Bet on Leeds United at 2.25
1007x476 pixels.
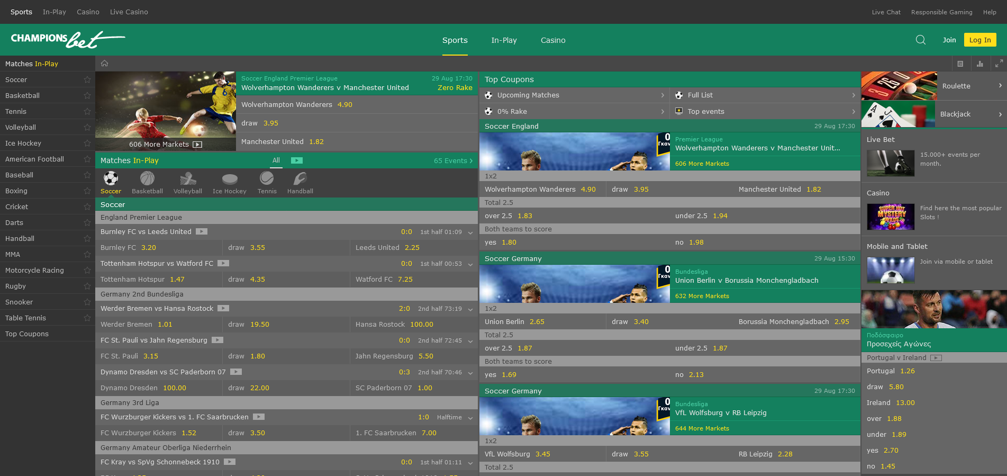click(414, 247)
